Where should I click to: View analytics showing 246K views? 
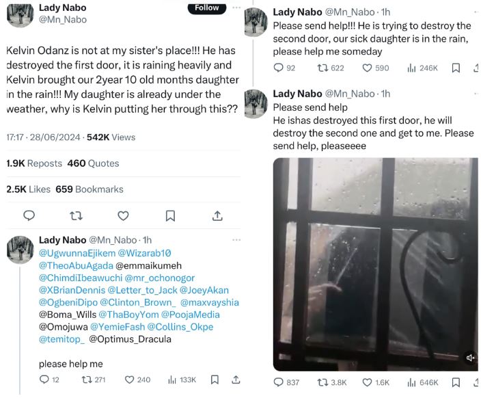point(422,68)
